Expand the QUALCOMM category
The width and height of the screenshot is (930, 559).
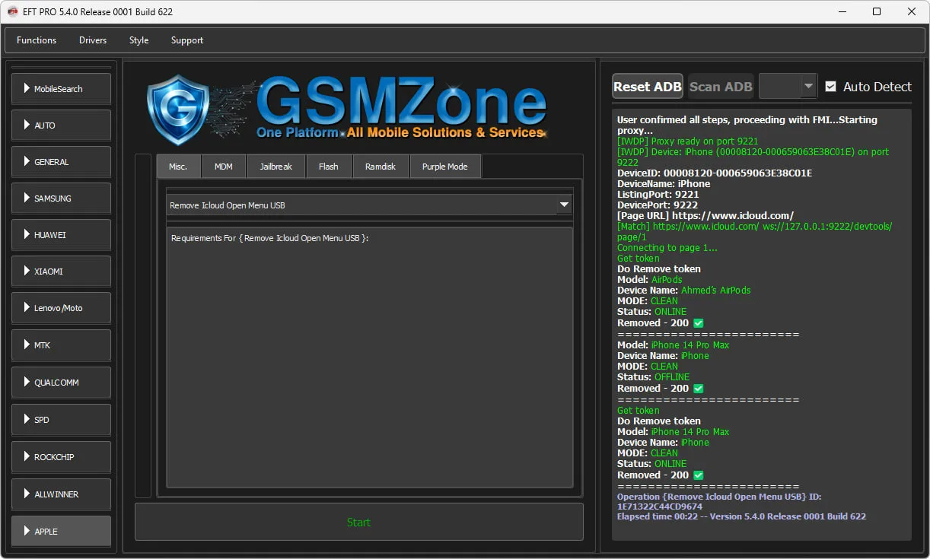(61, 383)
